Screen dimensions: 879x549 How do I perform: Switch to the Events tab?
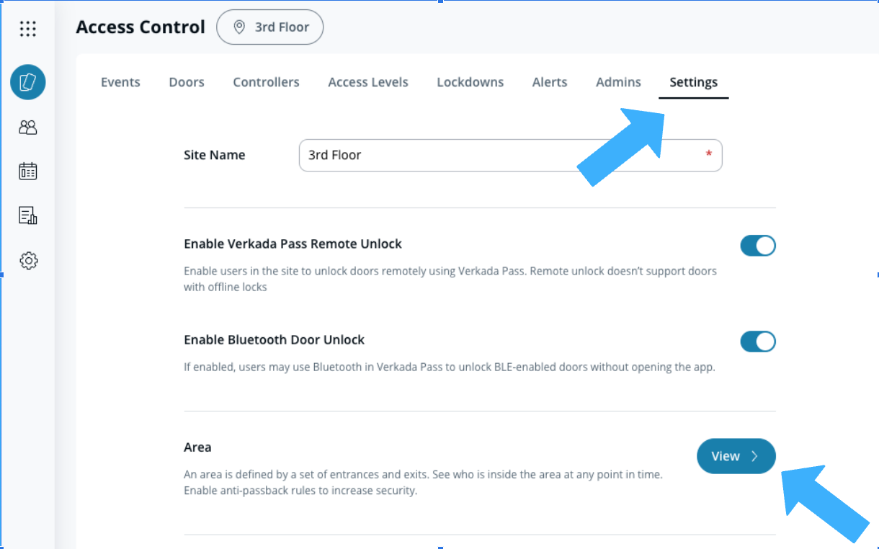point(120,82)
